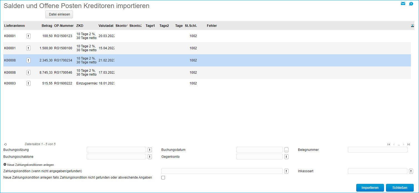Click the lookup icon in RG1500123 row
This screenshot has height=193, width=419.
pos(28,36)
